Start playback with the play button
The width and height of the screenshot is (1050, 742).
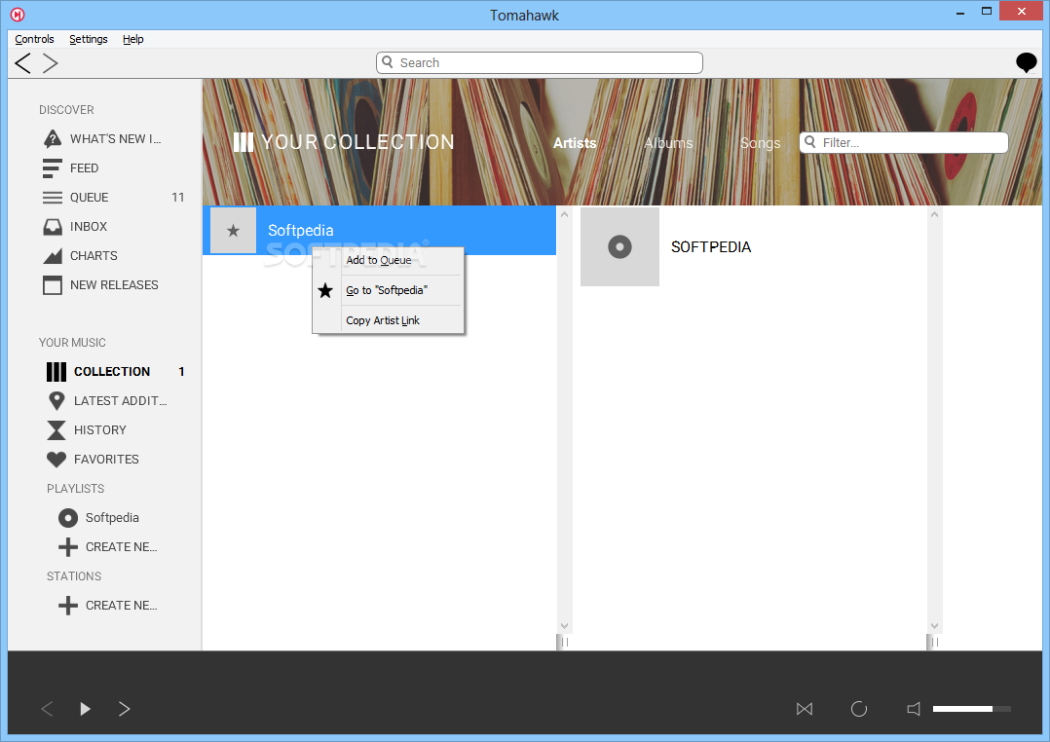tap(85, 709)
